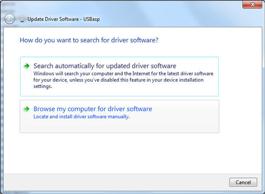Click the 'Update Driver Software - USBasp' title

(64, 19)
